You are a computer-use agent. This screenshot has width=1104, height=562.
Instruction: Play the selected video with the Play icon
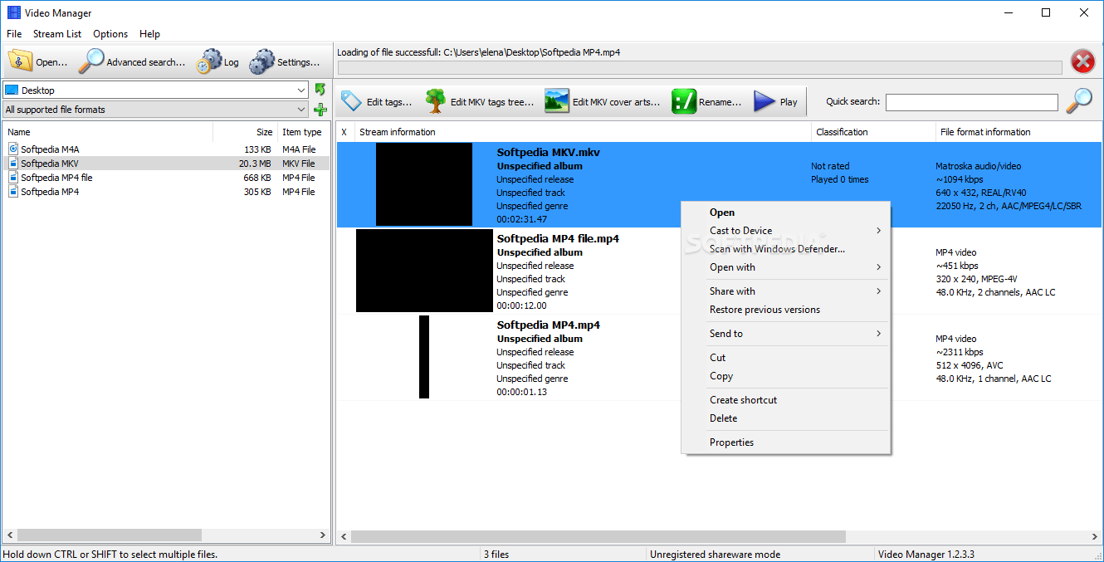pos(762,100)
